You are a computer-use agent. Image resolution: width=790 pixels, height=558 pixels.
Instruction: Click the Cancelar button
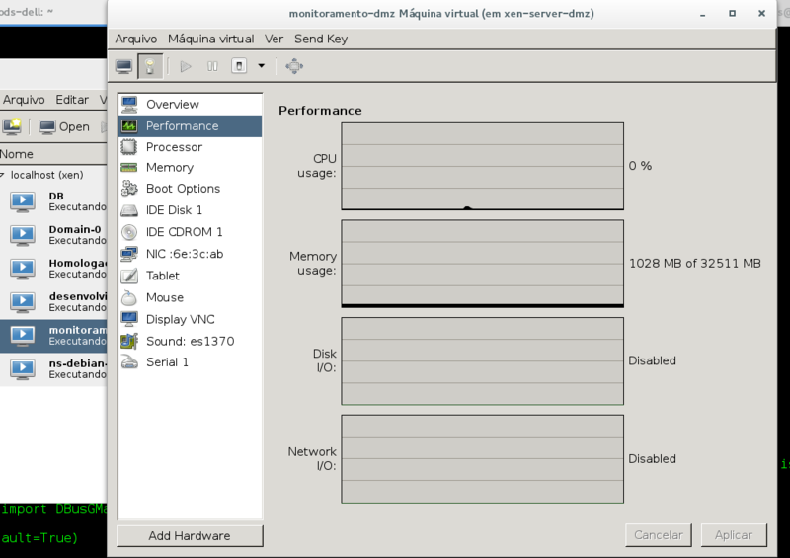[659, 535]
